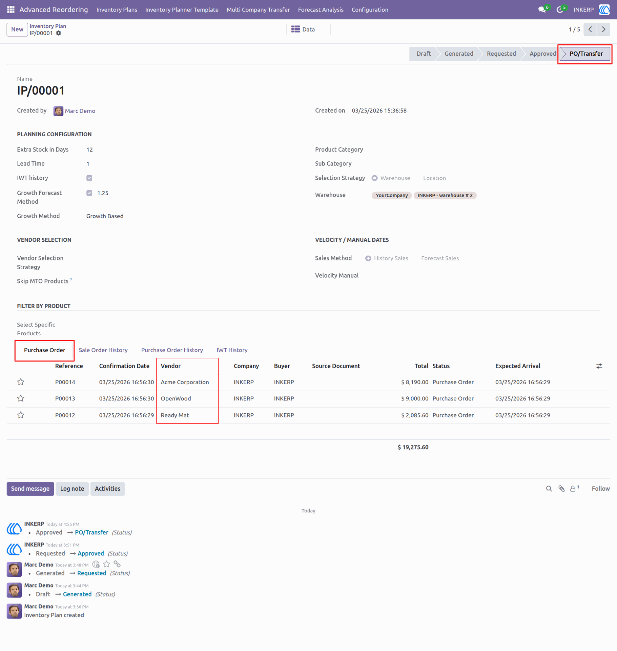Search messages with the chatter magnifier icon
This screenshot has width=617, height=651.
click(x=549, y=489)
